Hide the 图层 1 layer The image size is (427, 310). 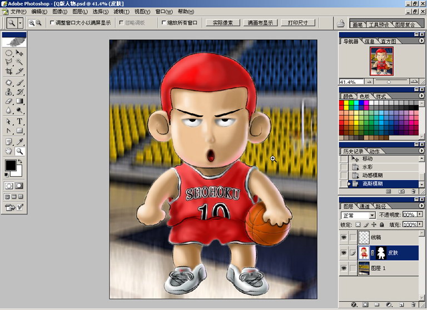point(344,268)
